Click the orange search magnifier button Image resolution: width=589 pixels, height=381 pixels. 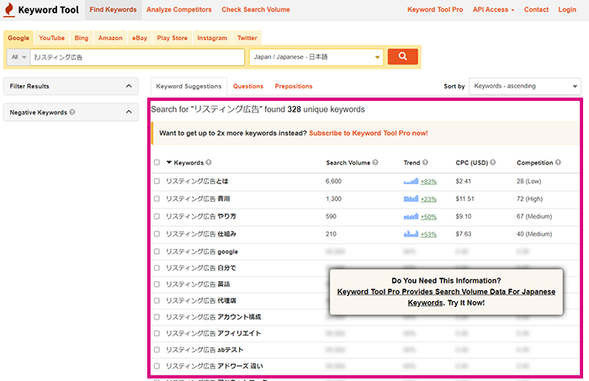click(x=403, y=56)
